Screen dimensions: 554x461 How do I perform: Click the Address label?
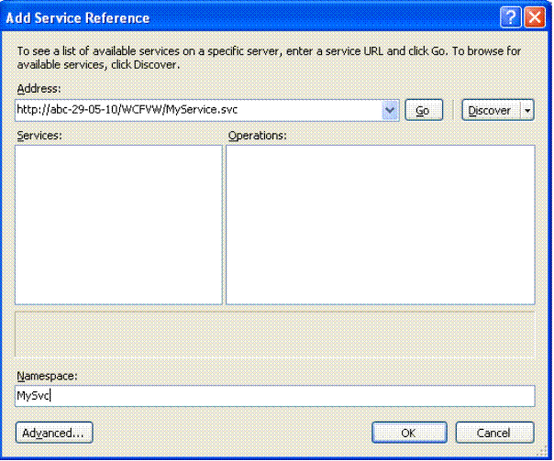click(x=39, y=88)
